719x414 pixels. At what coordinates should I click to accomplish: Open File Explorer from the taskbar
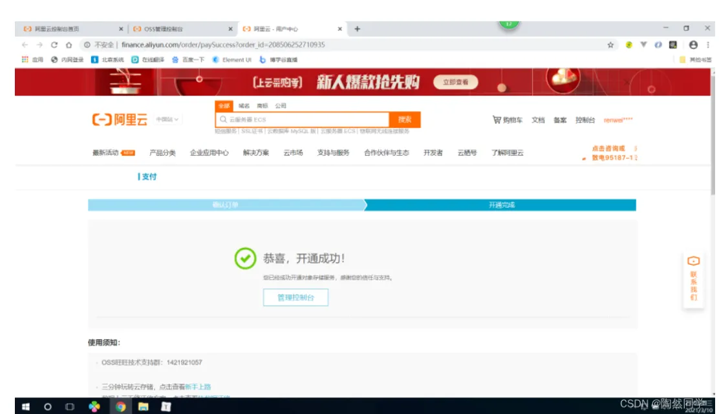(143, 406)
